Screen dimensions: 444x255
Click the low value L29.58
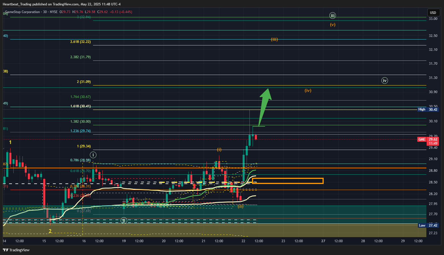click(x=90, y=12)
